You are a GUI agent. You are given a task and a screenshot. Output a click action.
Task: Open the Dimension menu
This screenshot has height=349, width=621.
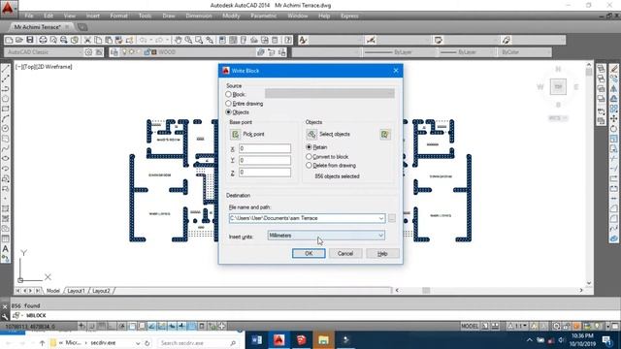coord(199,16)
